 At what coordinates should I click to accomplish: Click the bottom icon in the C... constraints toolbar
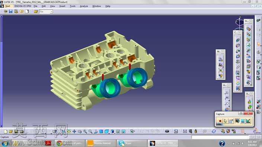237,88
